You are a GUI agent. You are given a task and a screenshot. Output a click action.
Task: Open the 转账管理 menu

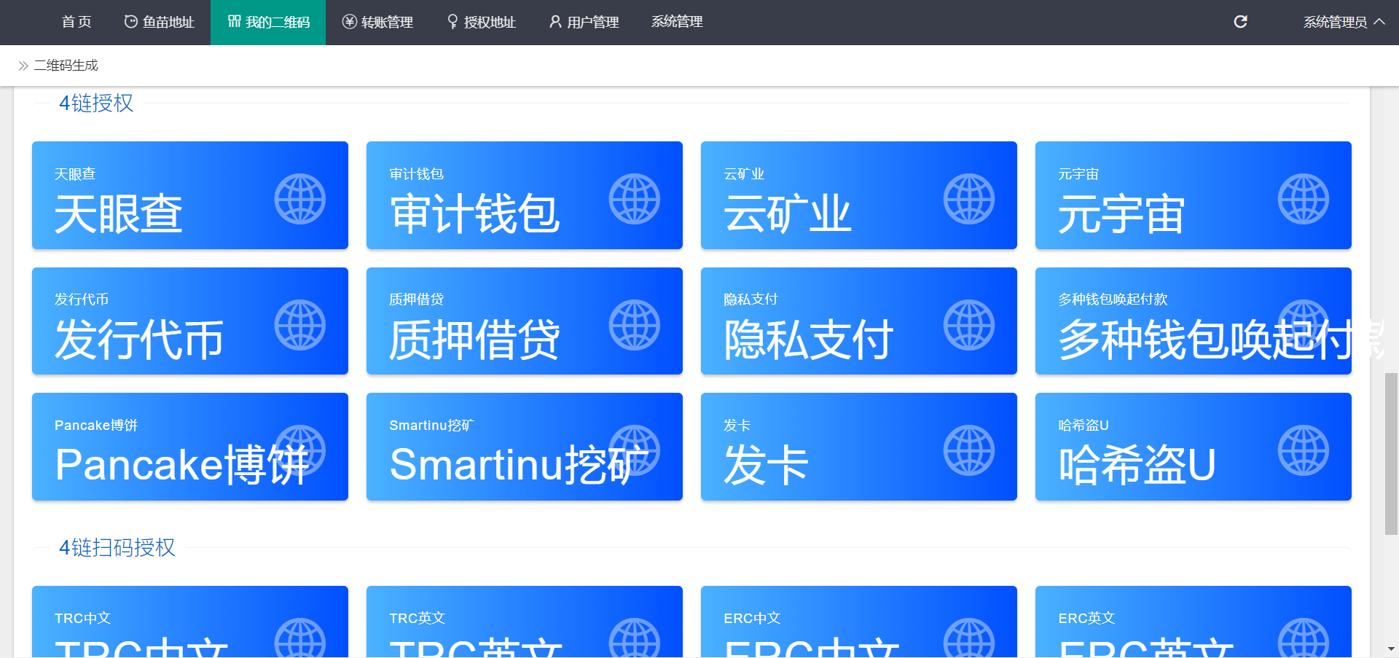pos(377,22)
